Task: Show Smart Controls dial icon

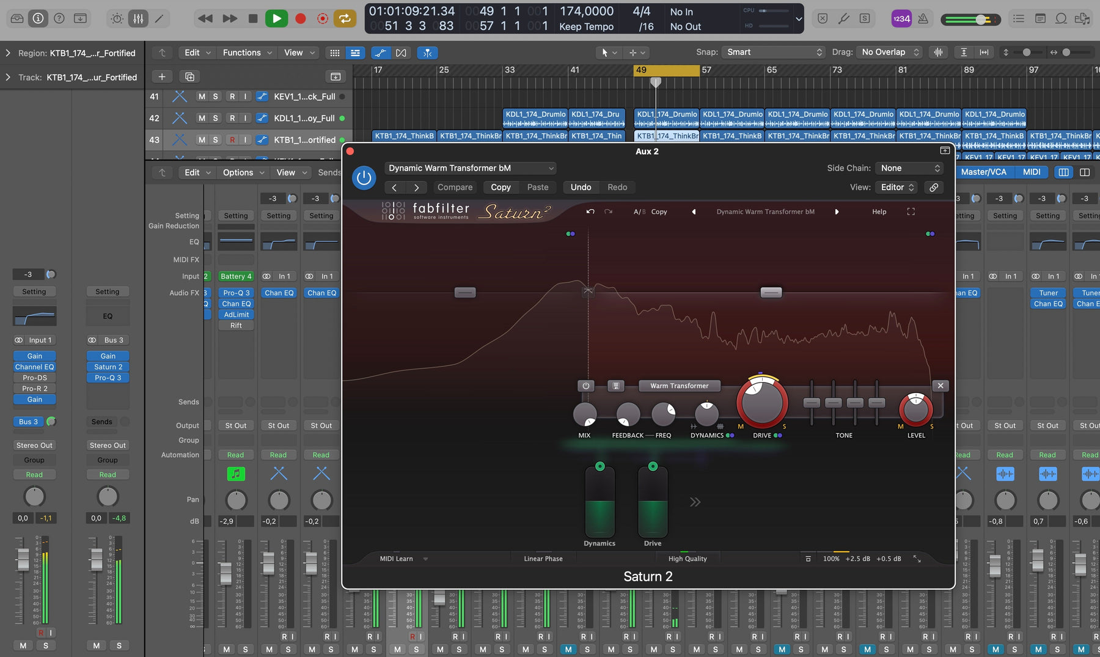Action: pos(117,18)
